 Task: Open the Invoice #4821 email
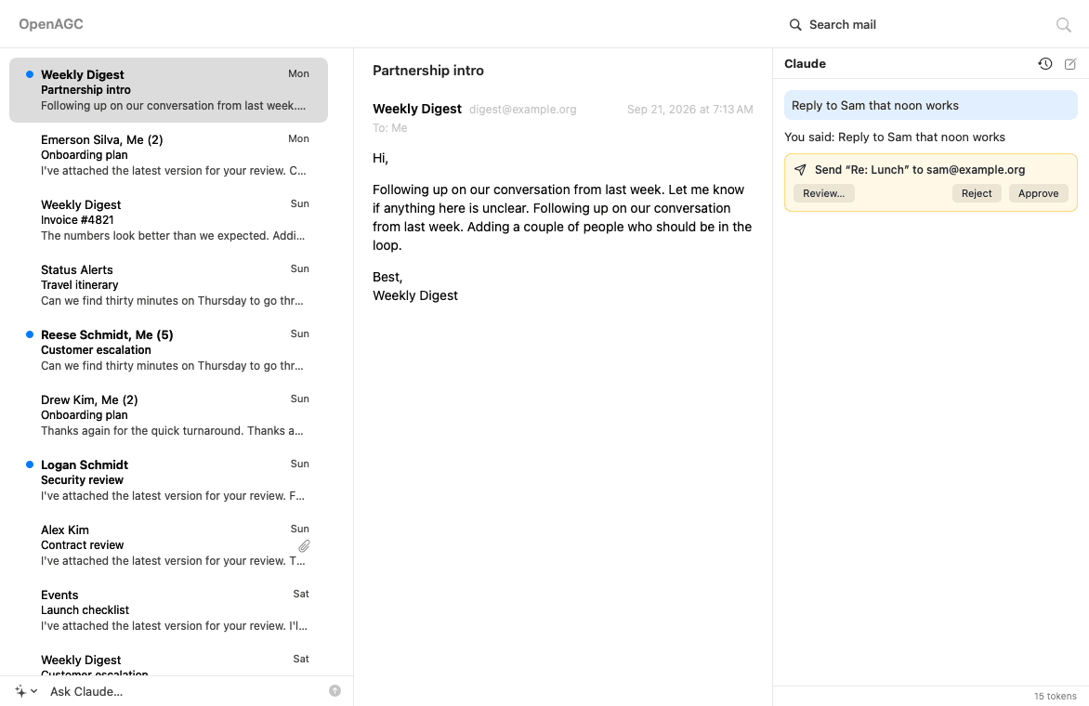169,220
